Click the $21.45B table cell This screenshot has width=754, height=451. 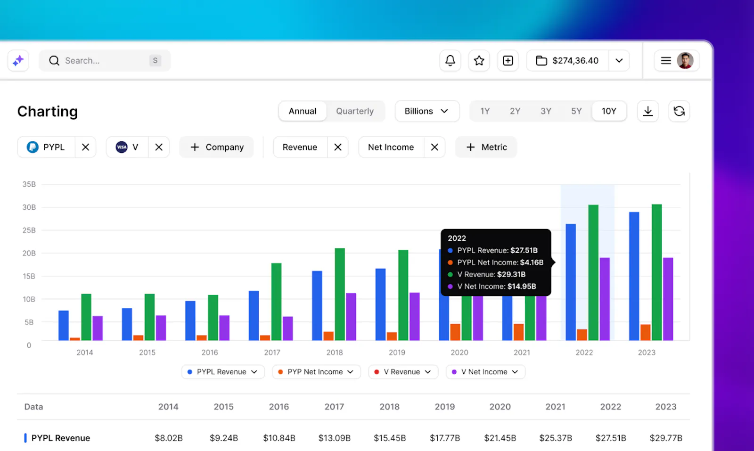[x=500, y=438]
